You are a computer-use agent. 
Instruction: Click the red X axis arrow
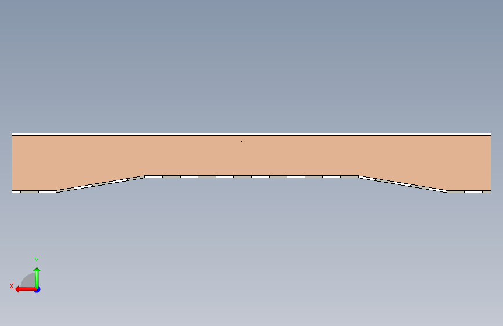click(25, 289)
